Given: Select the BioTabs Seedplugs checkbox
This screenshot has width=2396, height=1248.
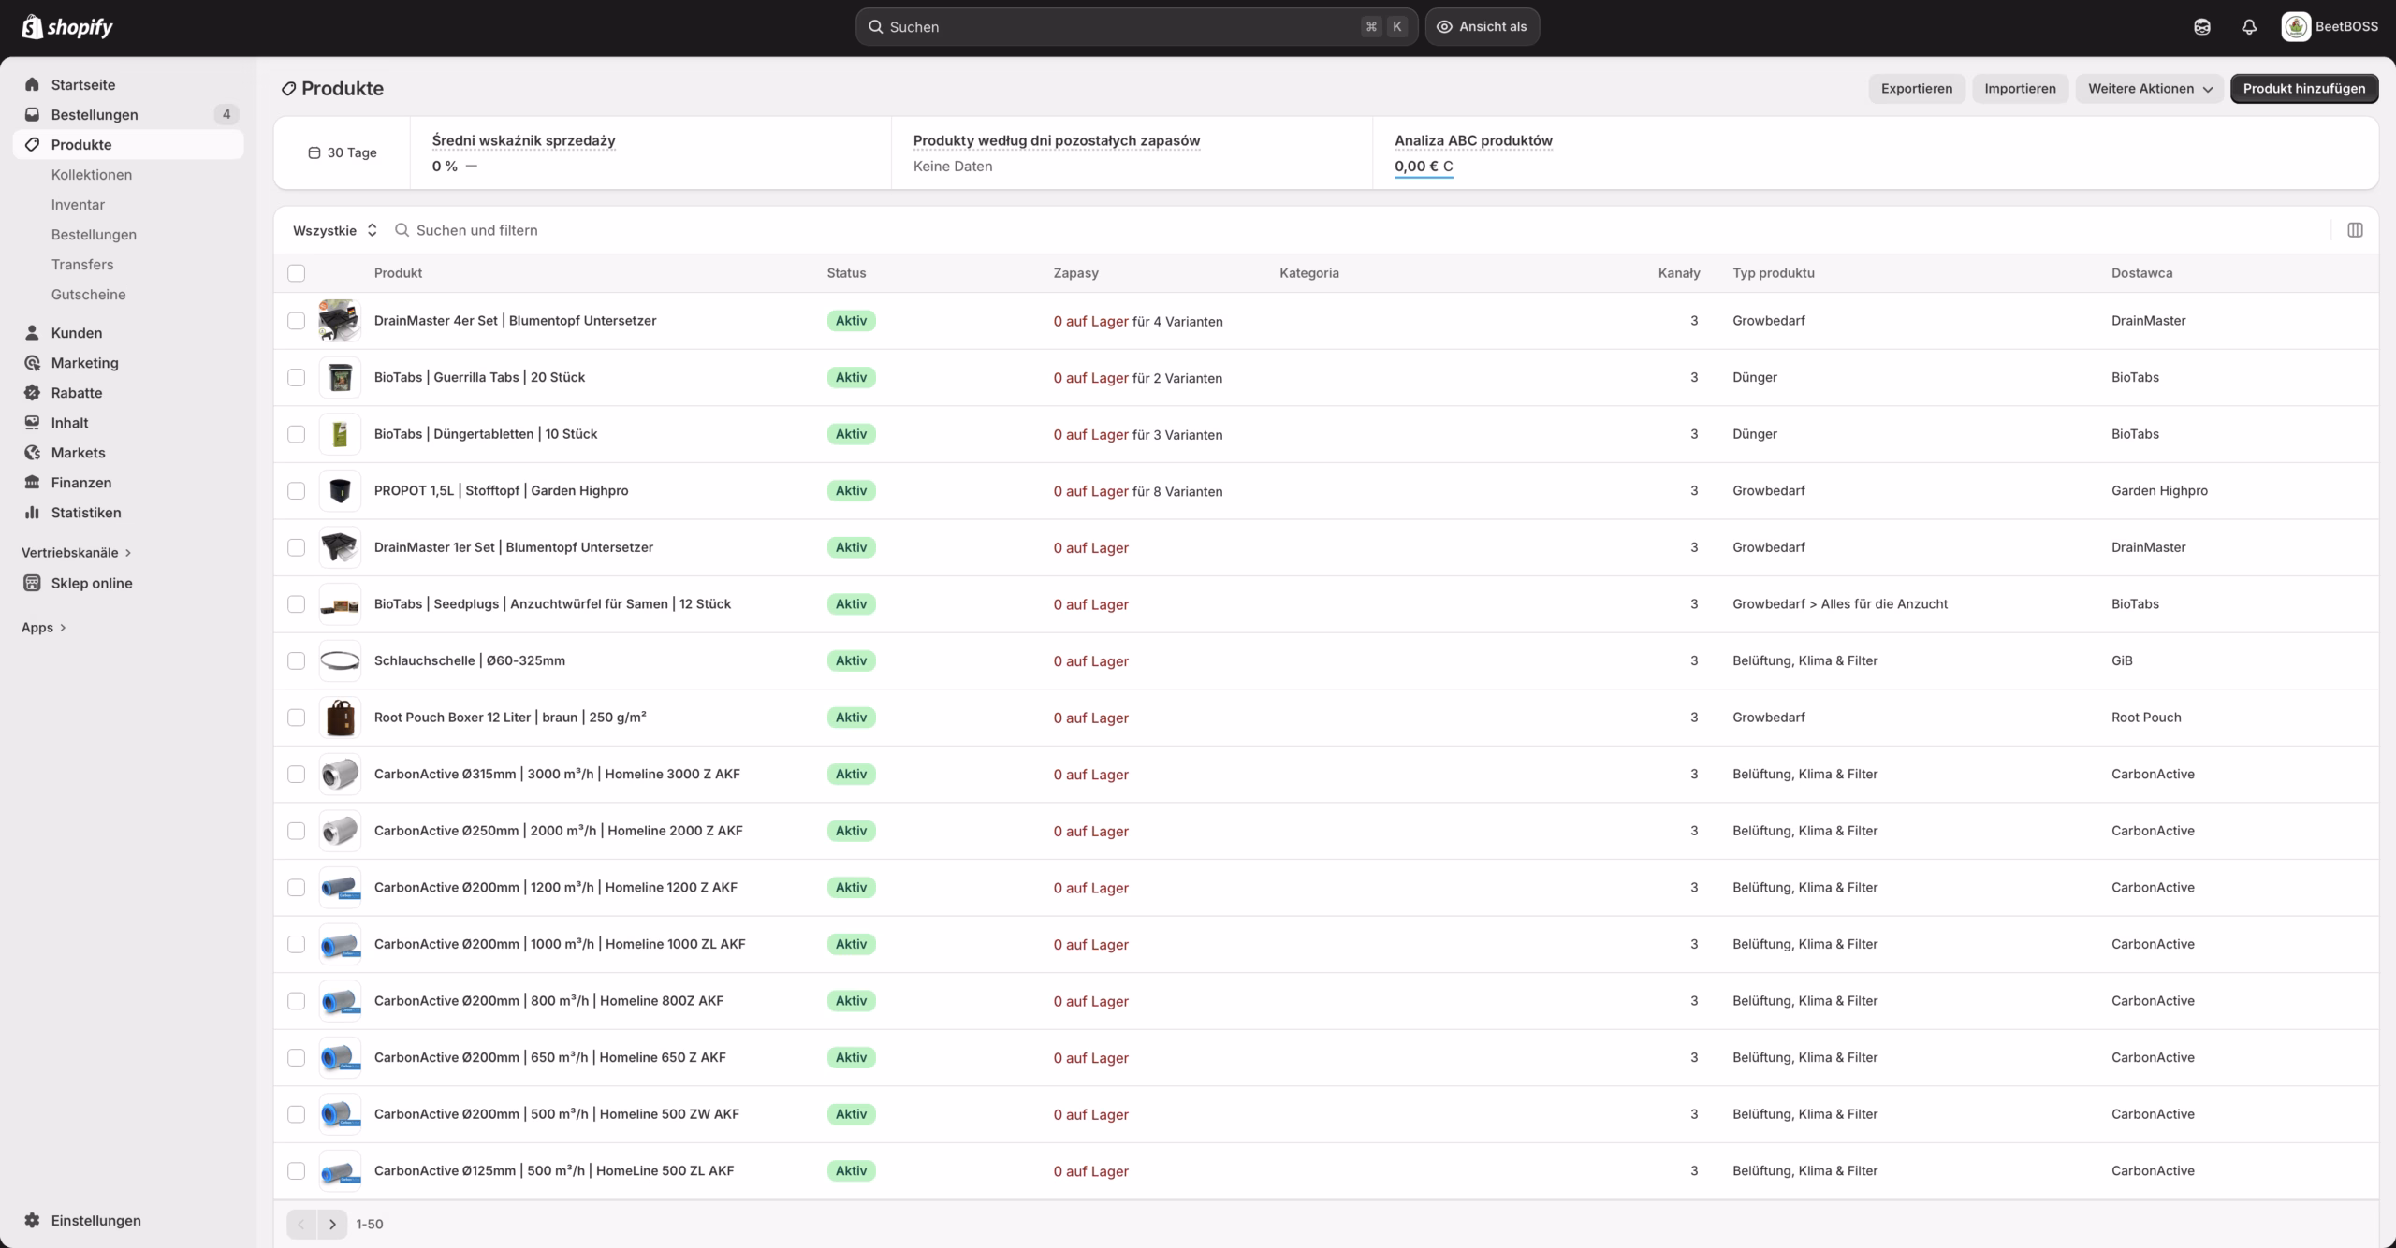Looking at the screenshot, I should pos(296,604).
